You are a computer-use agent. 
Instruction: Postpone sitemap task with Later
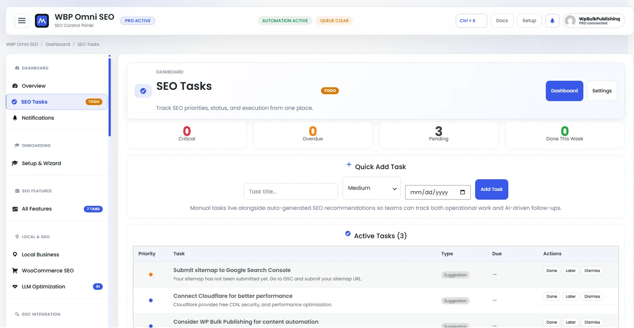571,271
